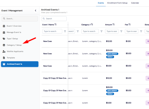Image resolution: width=149 pixels, height=109 pixels.
Task: Open Event 1 Overview page
Action: [x=14, y=26]
